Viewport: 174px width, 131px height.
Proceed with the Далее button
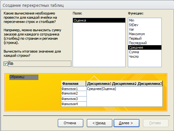pos(127,123)
